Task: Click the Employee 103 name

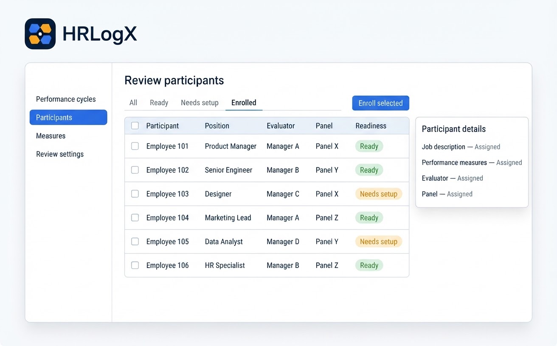Action: pyautogui.click(x=167, y=194)
